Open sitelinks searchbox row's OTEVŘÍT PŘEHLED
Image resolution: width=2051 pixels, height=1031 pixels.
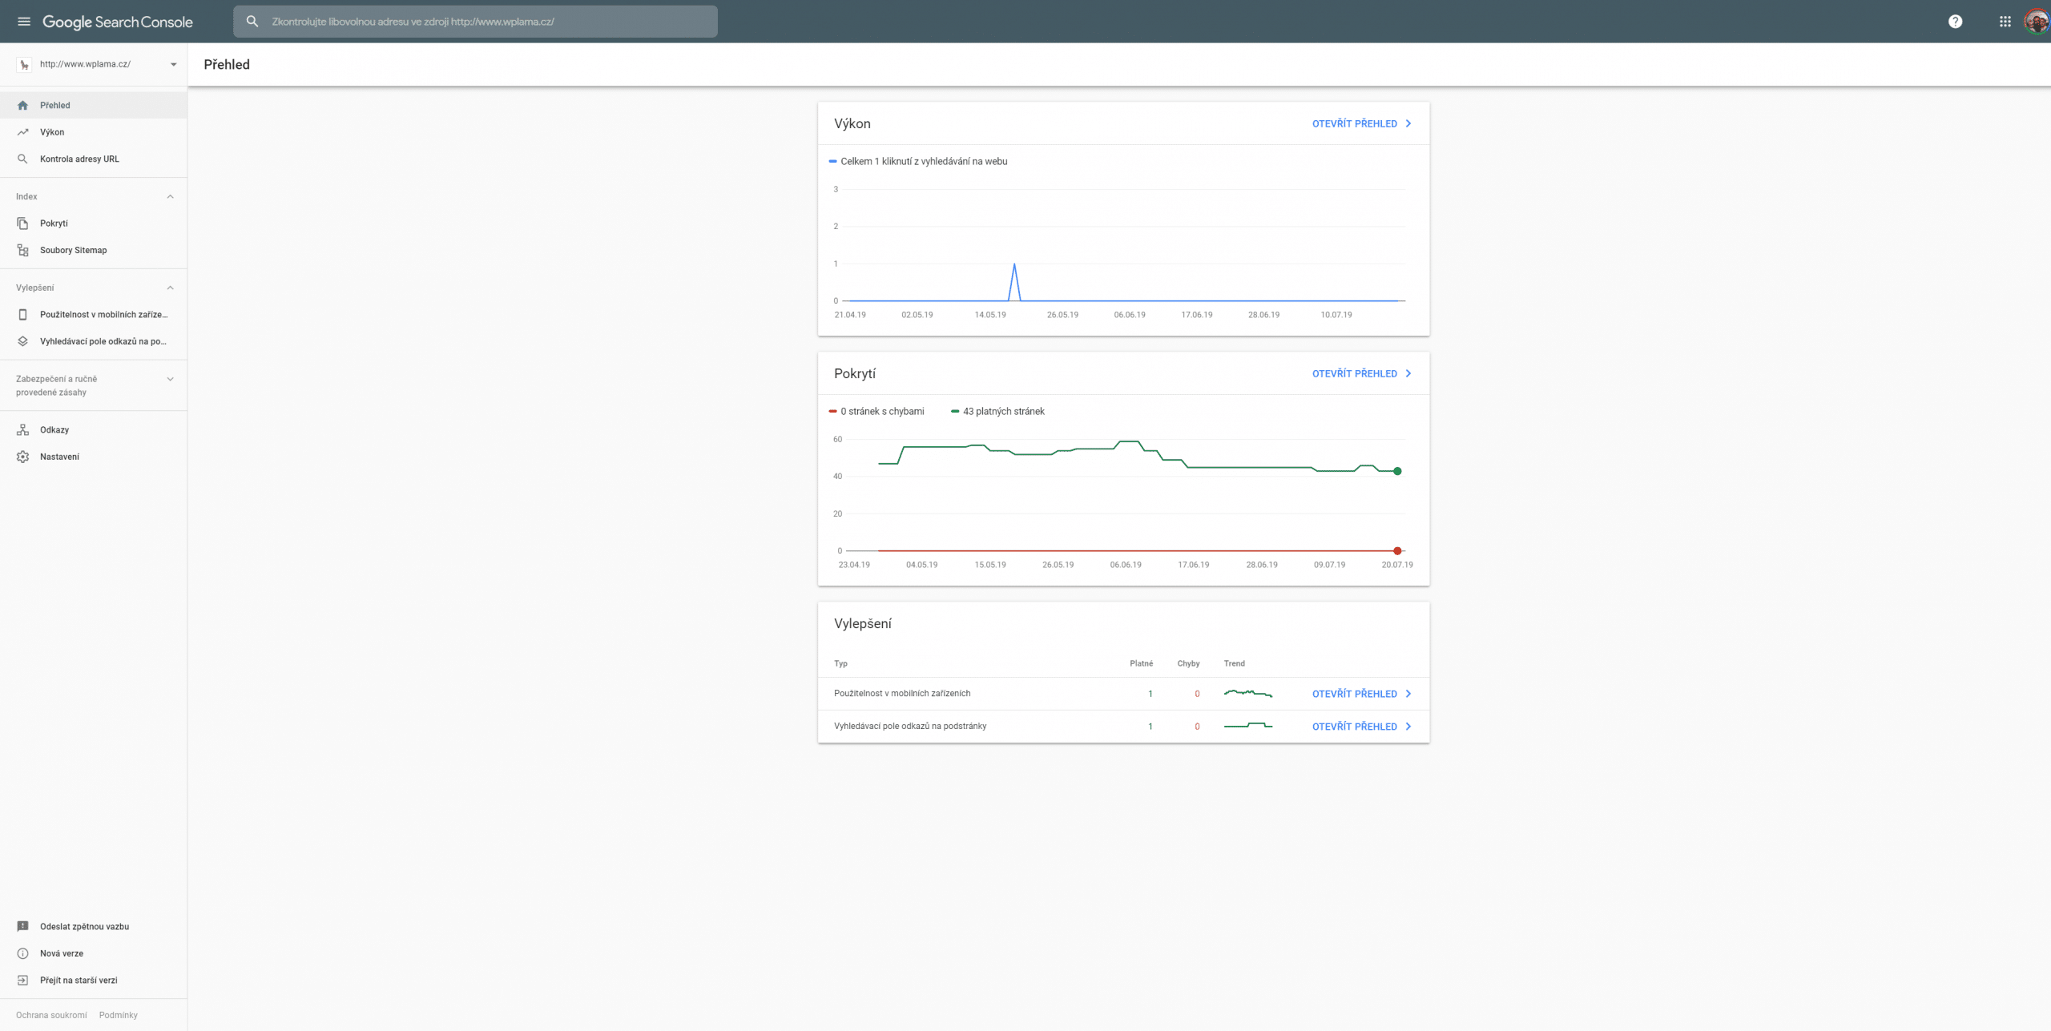pyautogui.click(x=1354, y=727)
